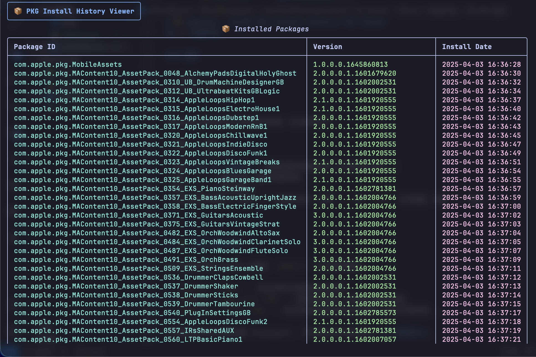Click the version in the EXS_OrchBrass row
536x357 pixels.
pos(355,259)
